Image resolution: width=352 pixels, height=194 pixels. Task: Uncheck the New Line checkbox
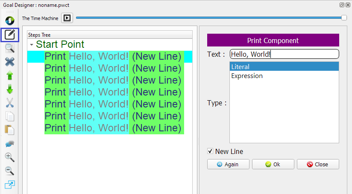pyautogui.click(x=210, y=151)
